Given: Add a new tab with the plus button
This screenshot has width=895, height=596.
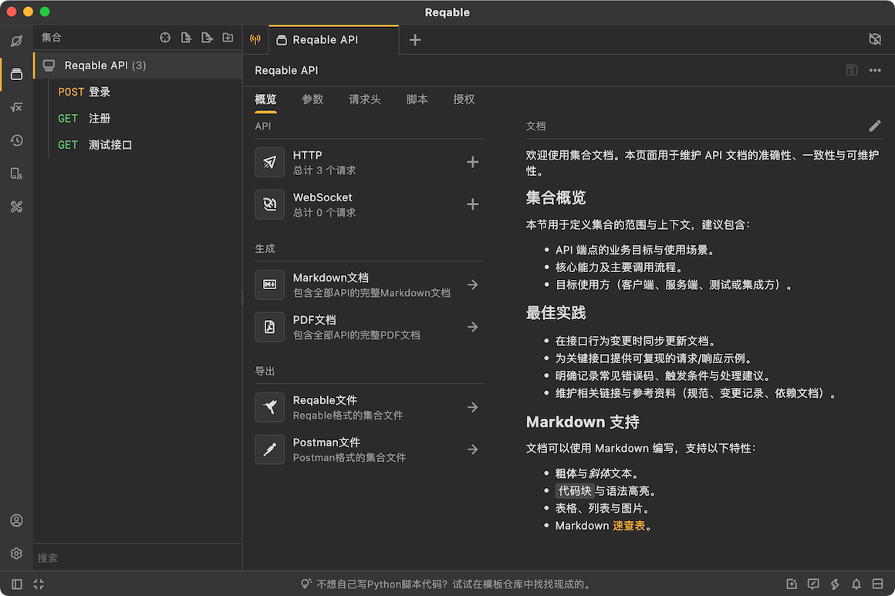Looking at the screenshot, I should (x=415, y=40).
